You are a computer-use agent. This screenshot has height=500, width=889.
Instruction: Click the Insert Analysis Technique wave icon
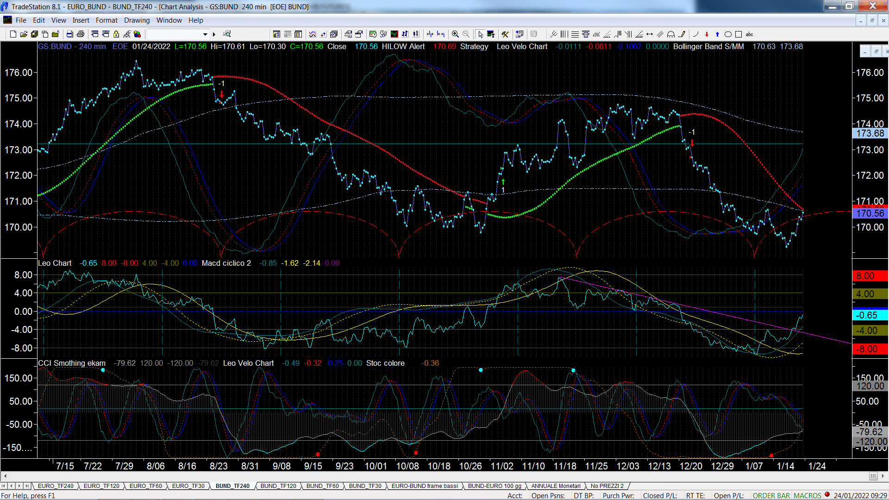(313, 34)
